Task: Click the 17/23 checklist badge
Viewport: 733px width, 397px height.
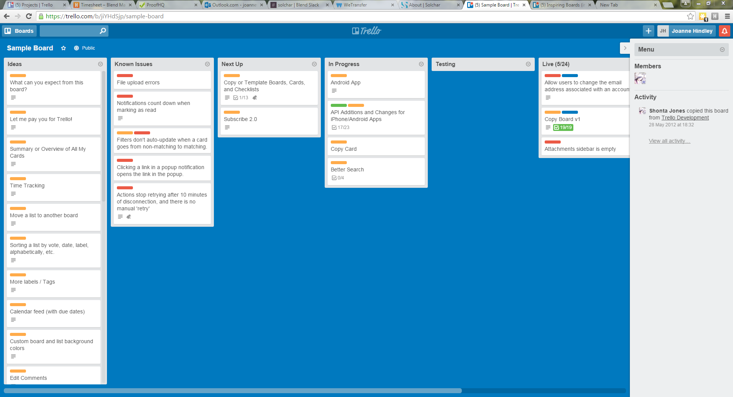Action: (x=341, y=127)
